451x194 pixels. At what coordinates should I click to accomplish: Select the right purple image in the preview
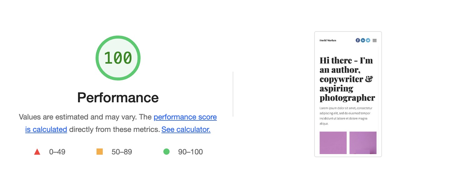(x=363, y=143)
